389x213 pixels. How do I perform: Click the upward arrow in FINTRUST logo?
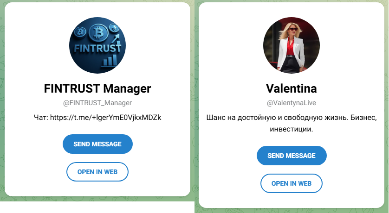(x=116, y=38)
